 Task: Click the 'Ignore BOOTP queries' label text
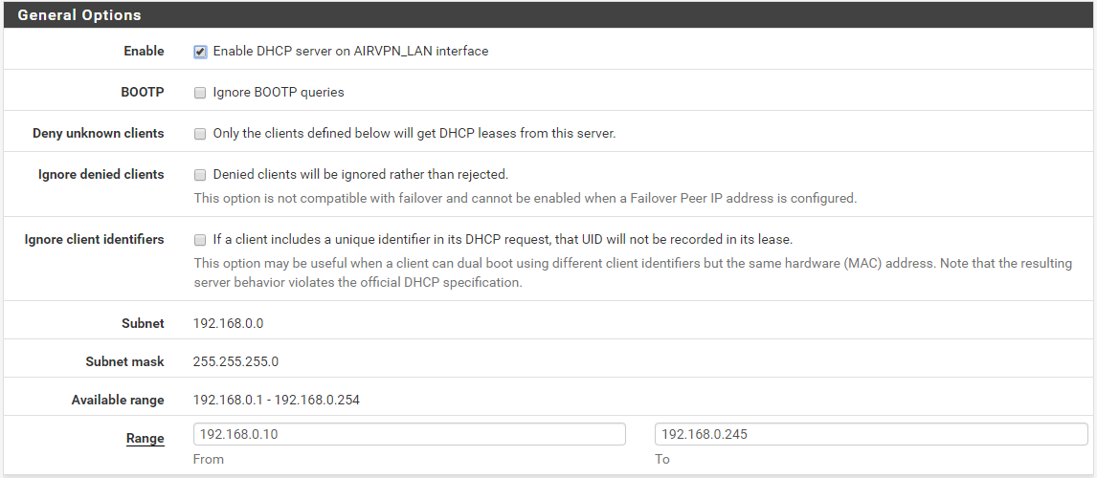click(279, 92)
